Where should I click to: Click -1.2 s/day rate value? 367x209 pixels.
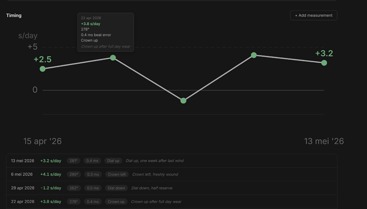point(51,188)
